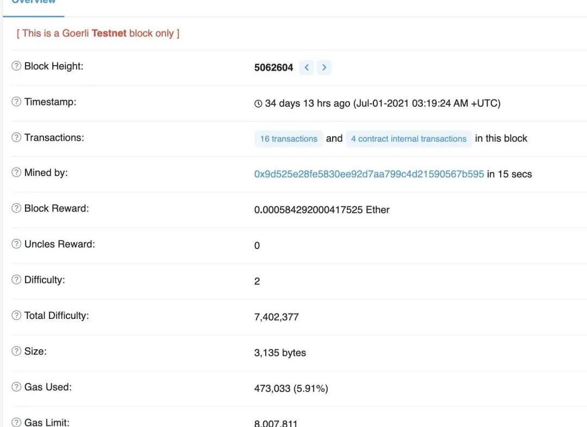Click question icon next to Difficulty
The image size is (587, 427).
click(x=16, y=280)
